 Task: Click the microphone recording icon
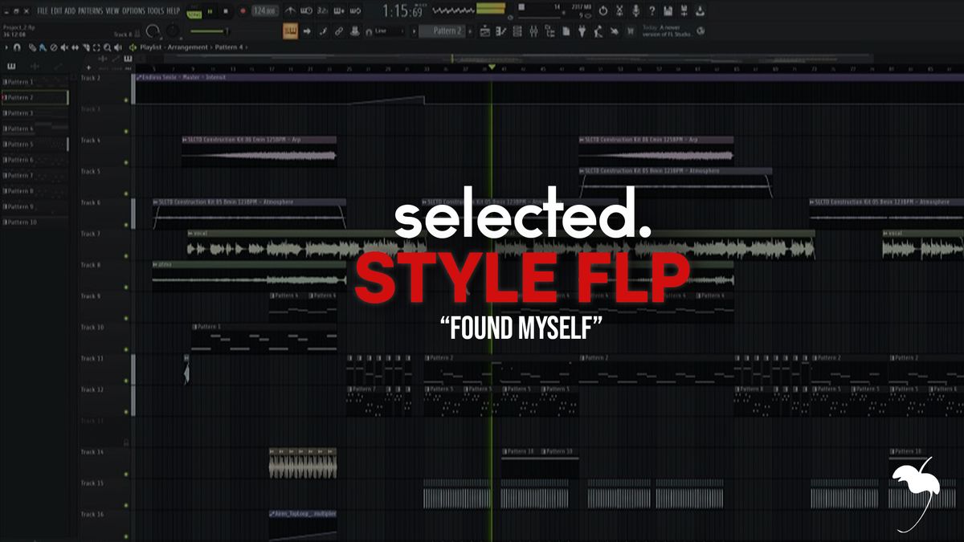coord(635,11)
